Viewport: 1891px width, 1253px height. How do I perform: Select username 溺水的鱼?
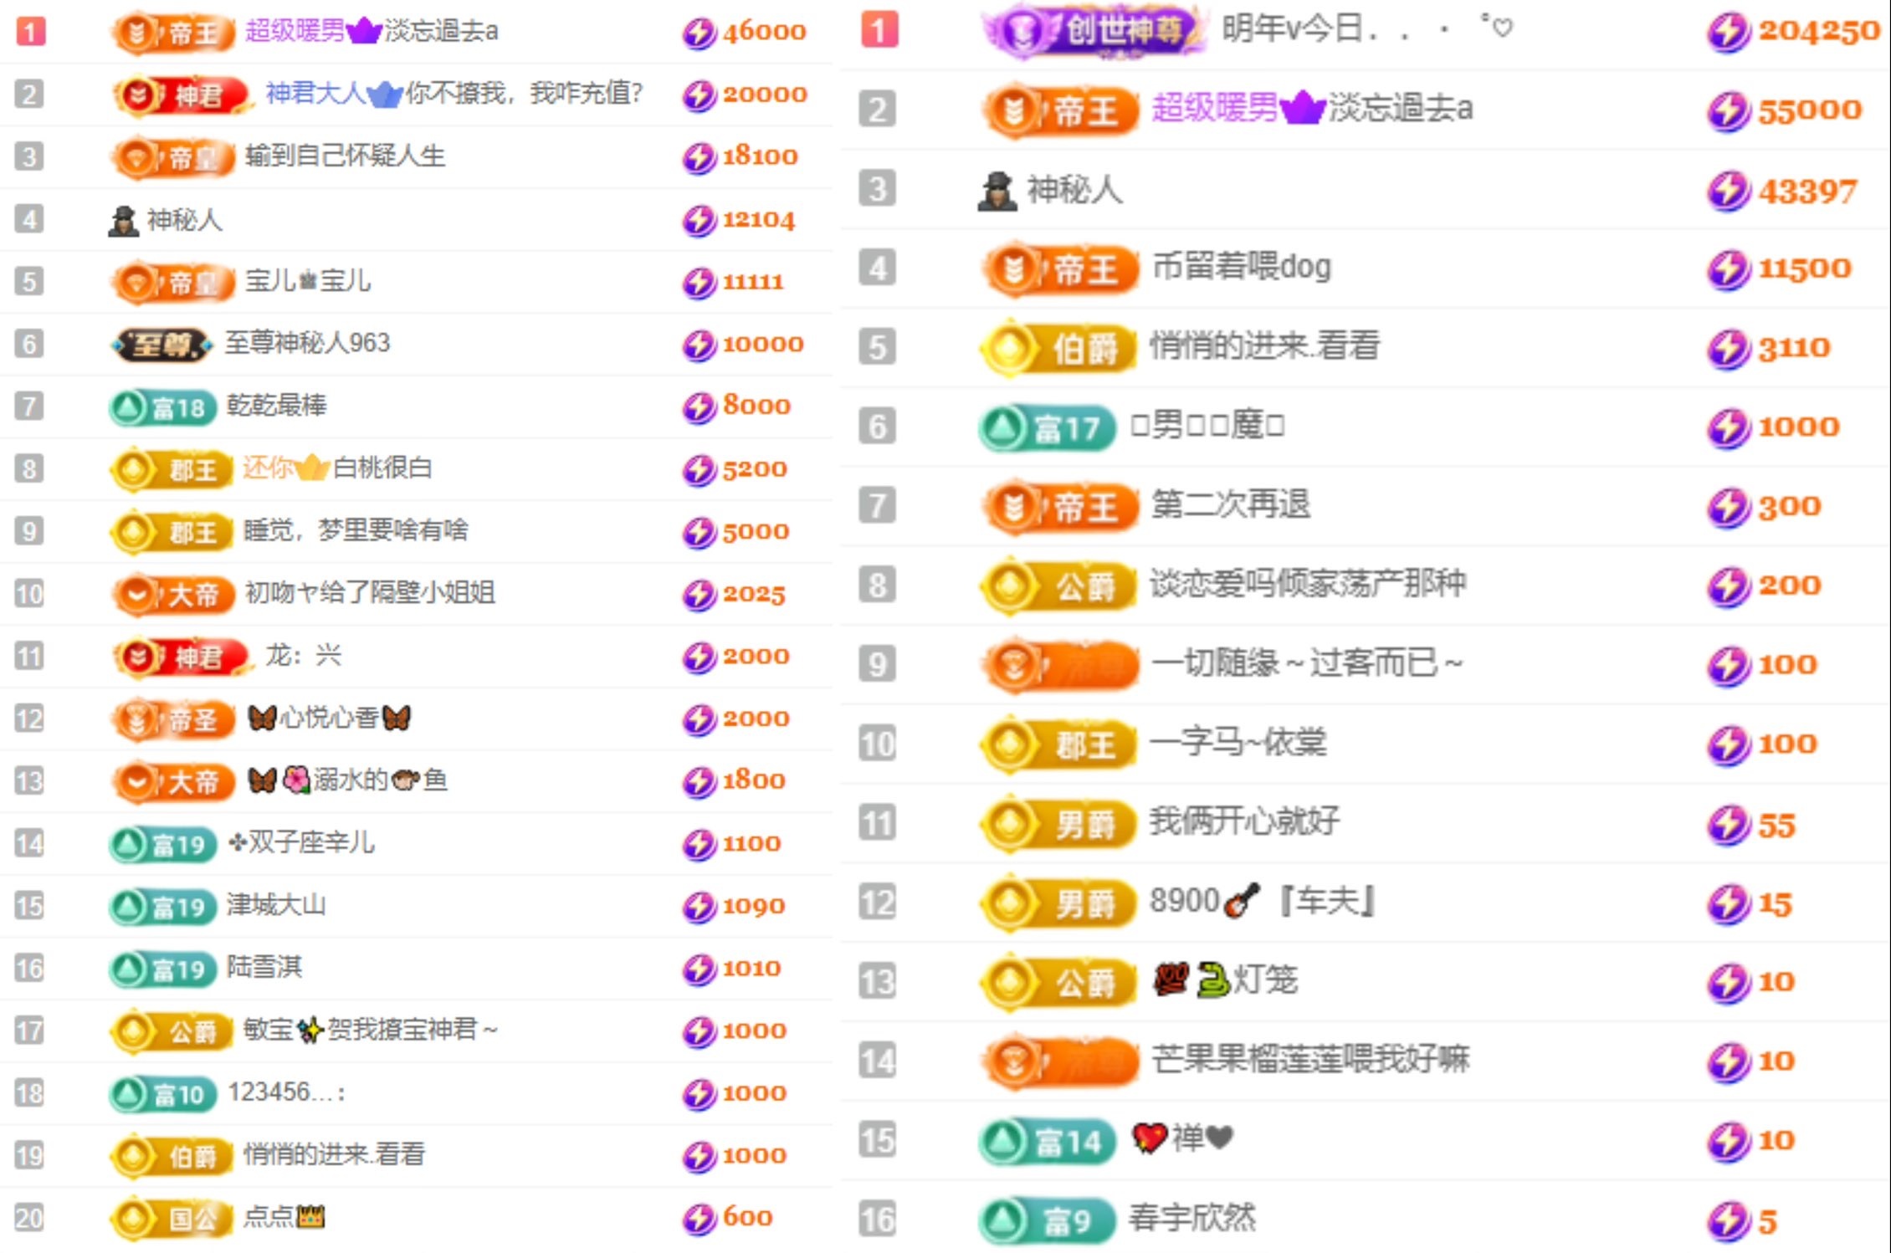point(348,780)
